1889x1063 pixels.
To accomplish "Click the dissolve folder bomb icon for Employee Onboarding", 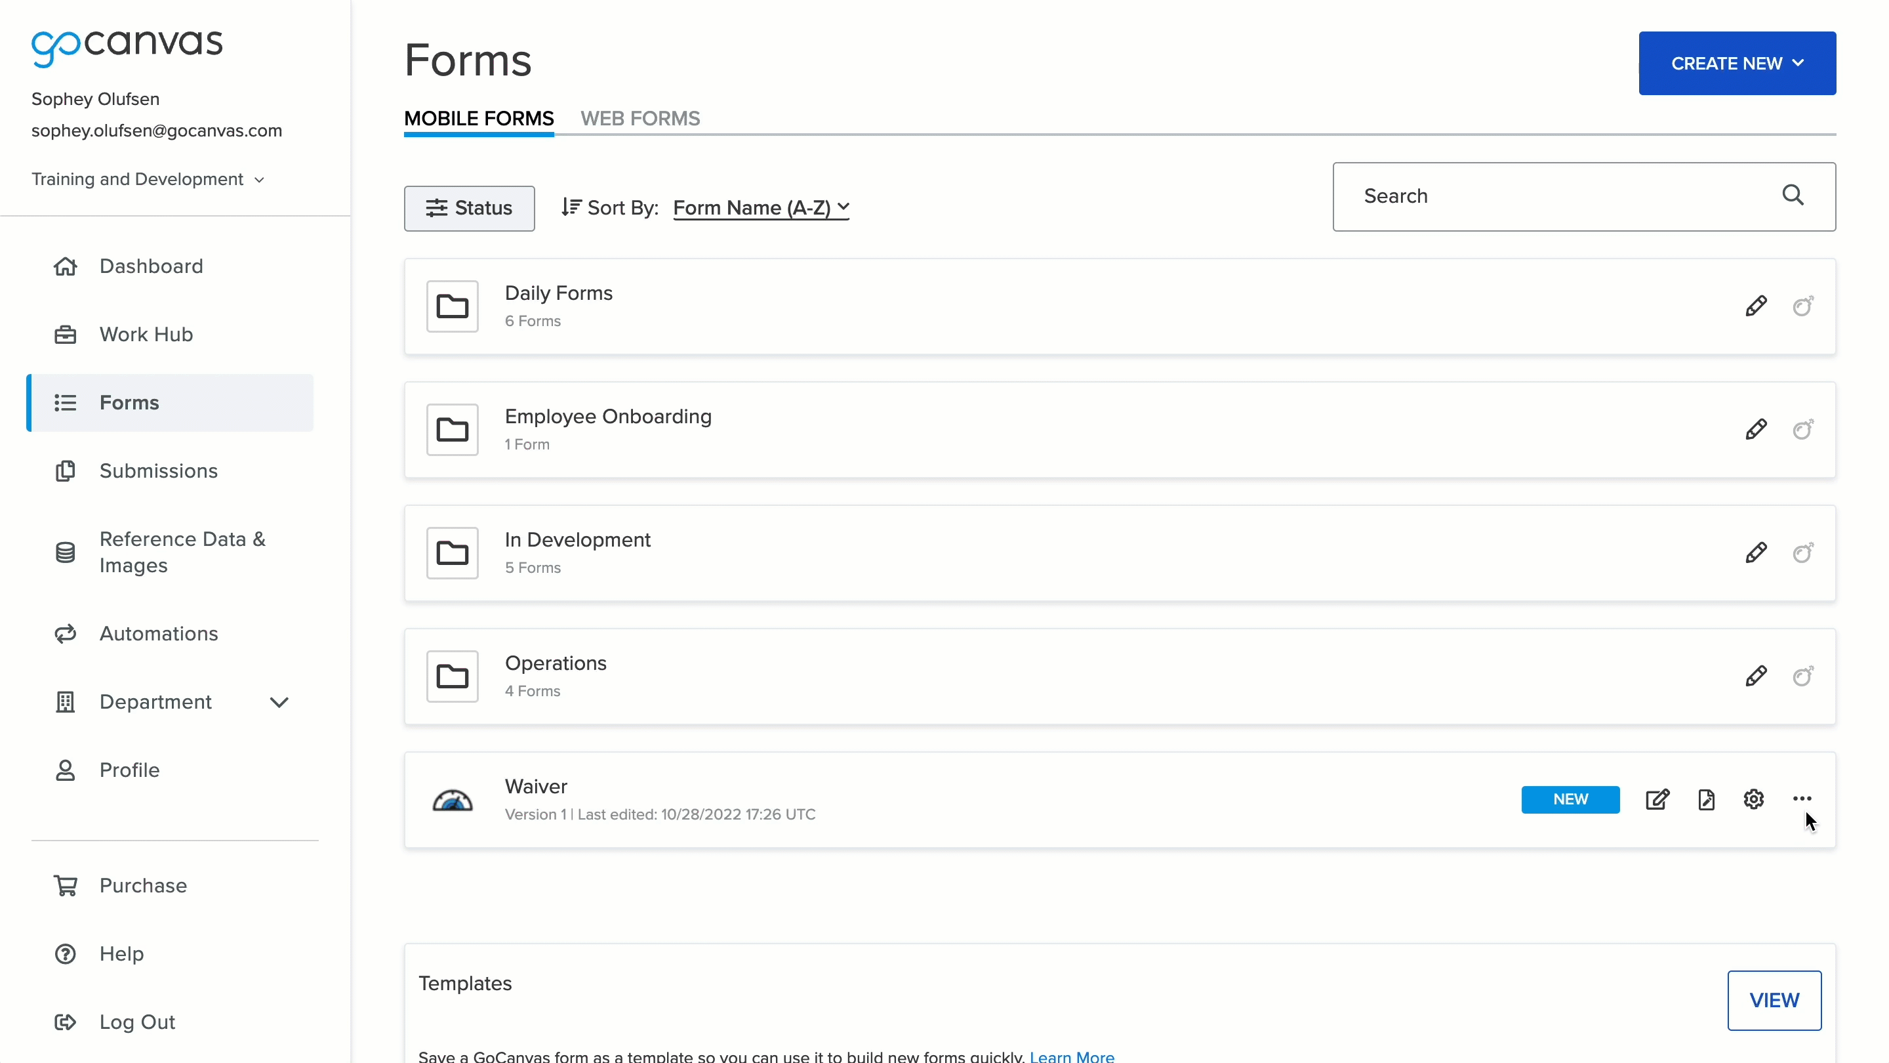I will click(1803, 429).
